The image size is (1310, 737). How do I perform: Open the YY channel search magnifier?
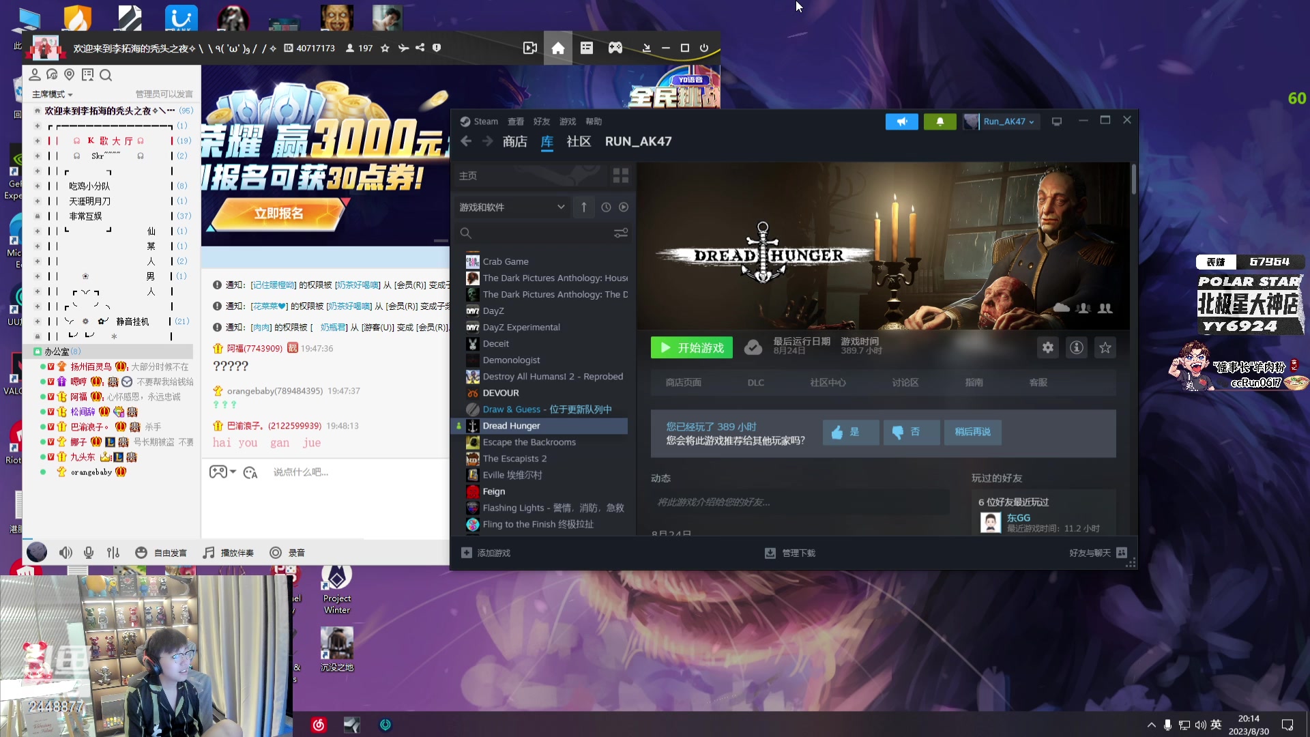pos(105,75)
